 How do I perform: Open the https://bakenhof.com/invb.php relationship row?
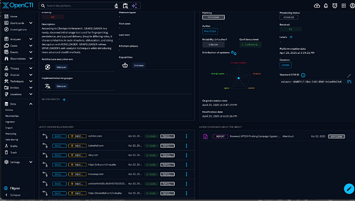pyautogui.click(x=117, y=193)
